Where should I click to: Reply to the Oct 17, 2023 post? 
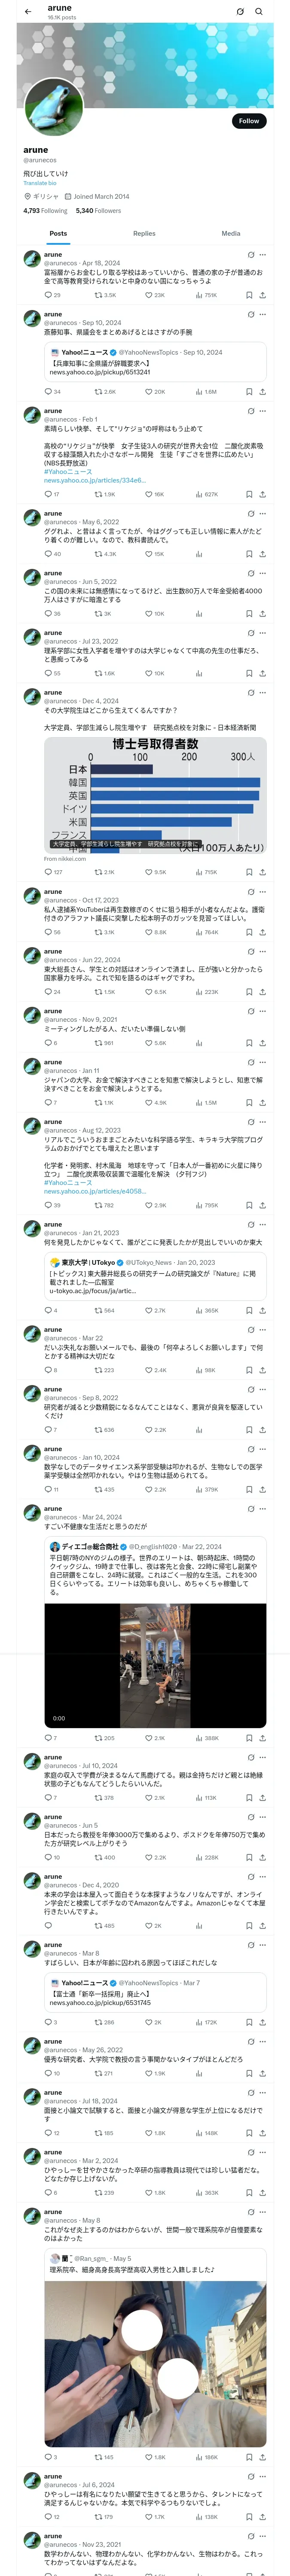[x=48, y=932]
